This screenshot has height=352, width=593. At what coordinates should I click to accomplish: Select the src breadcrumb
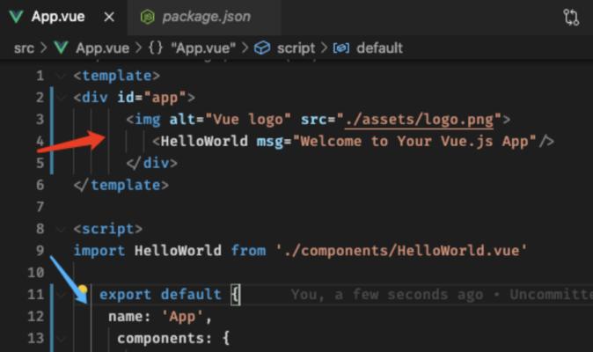24,48
